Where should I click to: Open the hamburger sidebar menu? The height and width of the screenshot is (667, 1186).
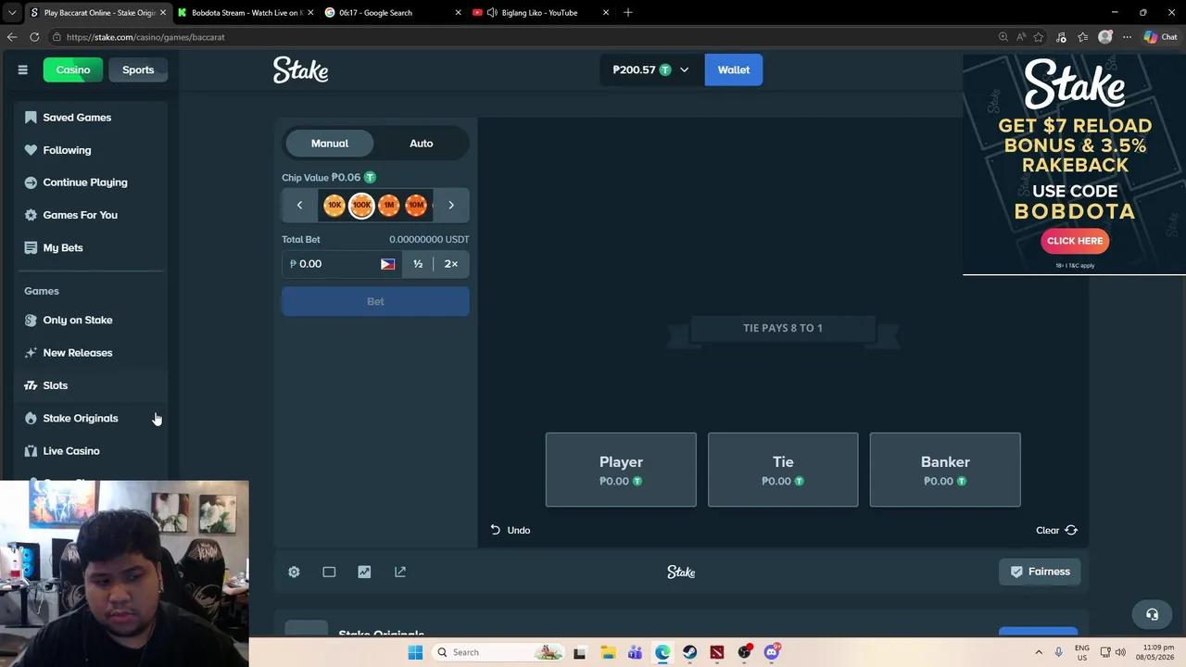(x=22, y=69)
